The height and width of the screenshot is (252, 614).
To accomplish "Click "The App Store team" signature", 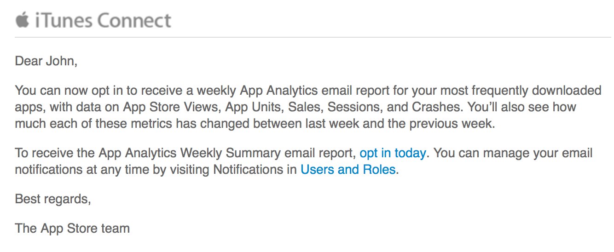I will click(72, 228).
